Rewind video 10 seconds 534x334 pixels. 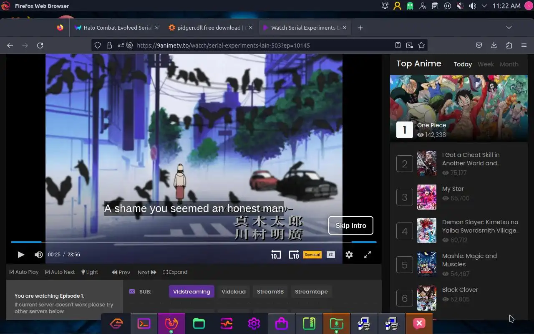[x=276, y=254]
